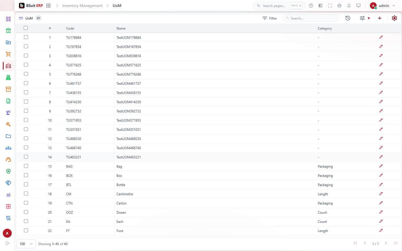This screenshot has height=251, width=402.
Task: Open column settings sliders icon
Action: click(362, 18)
